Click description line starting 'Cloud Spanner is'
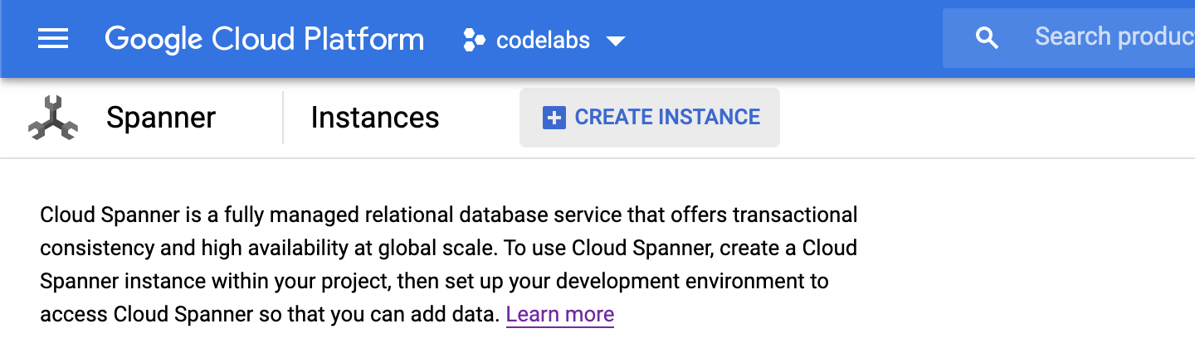 click(x=448, y=215)
